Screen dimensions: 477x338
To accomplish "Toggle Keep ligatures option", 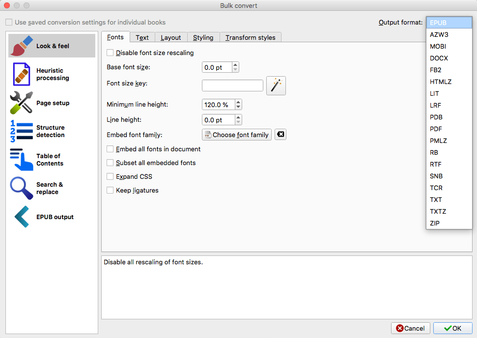I will coord(111,190).
